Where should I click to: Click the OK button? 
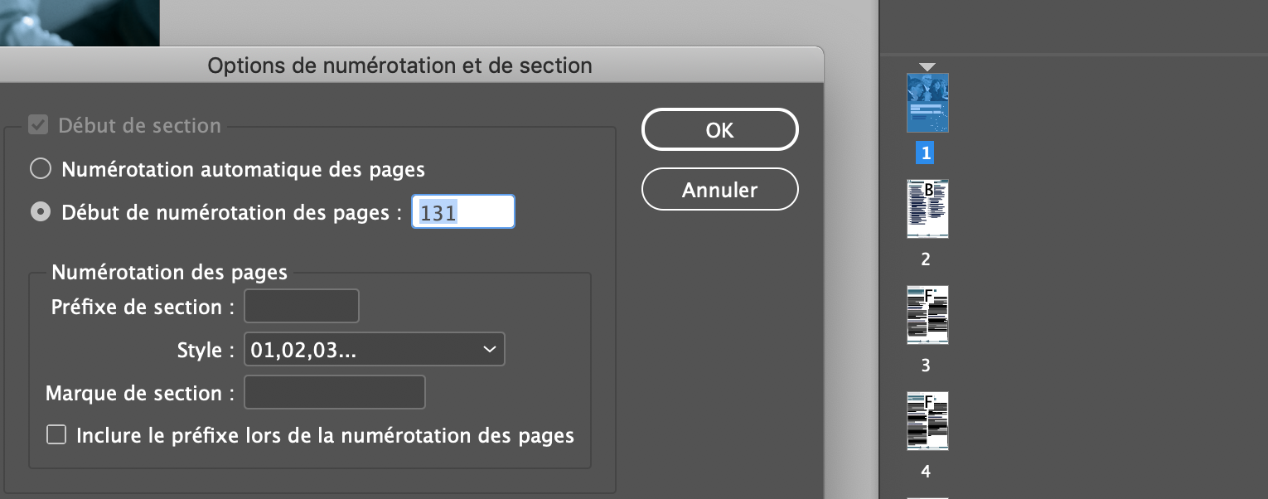click(x=719, y=130)
